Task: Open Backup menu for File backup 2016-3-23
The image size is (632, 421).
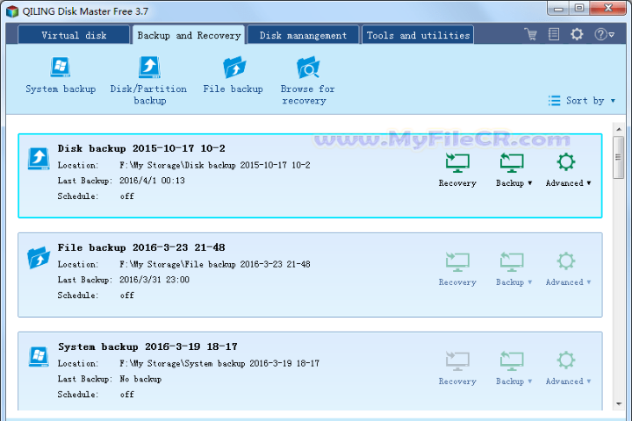Action: coord(513,268)
